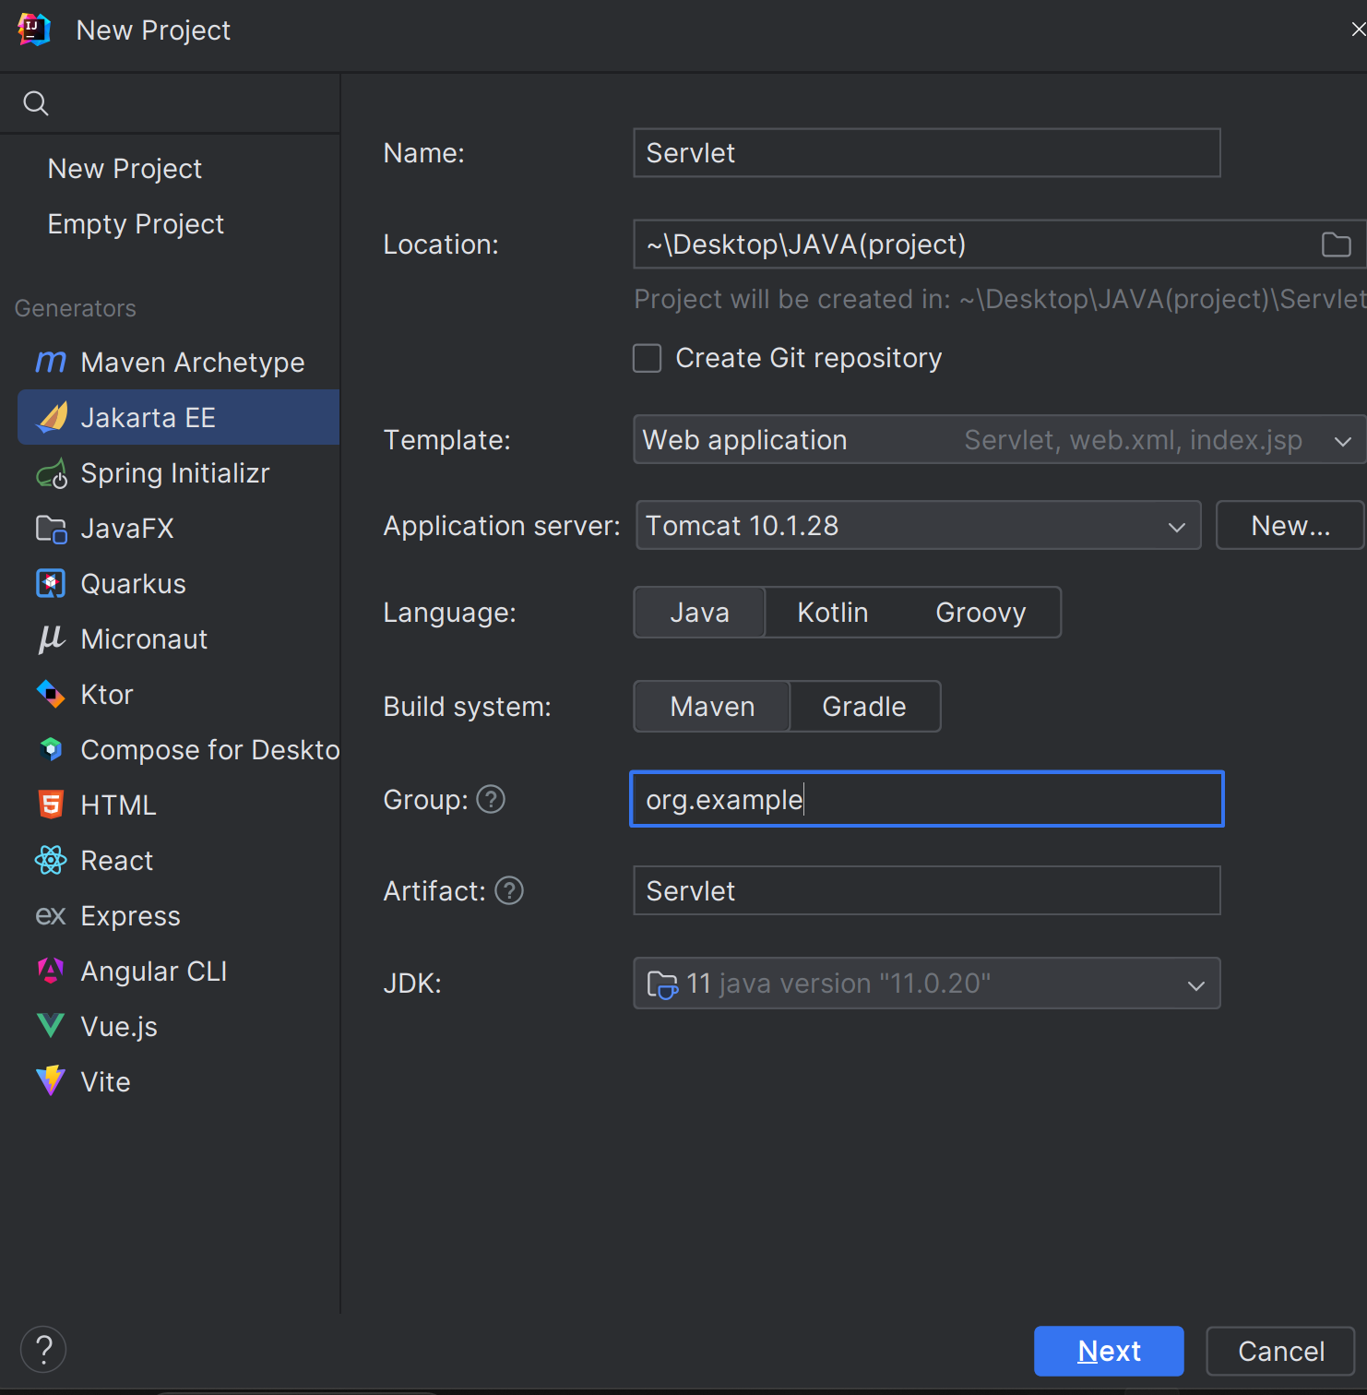Choose Gradle build system
Screen dimensions: 1367x1395
click(864, 707)
